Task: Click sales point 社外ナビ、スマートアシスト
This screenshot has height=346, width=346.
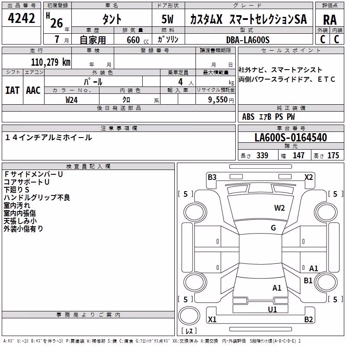Action: coord(280,70)
